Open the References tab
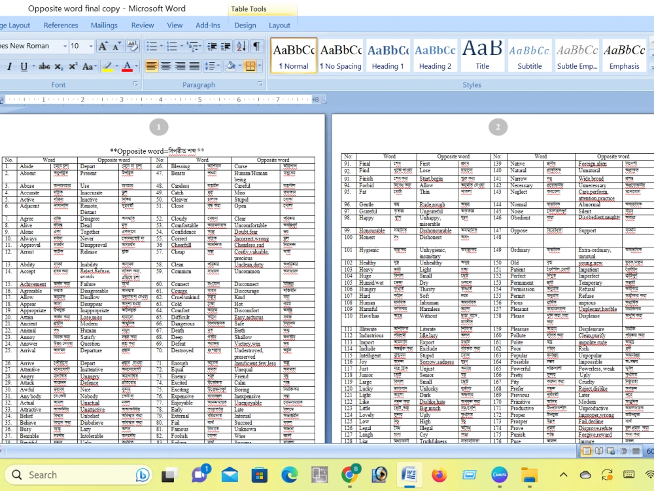Image resolution: width=654 pixels, height=491 pixels. (61, 25)
